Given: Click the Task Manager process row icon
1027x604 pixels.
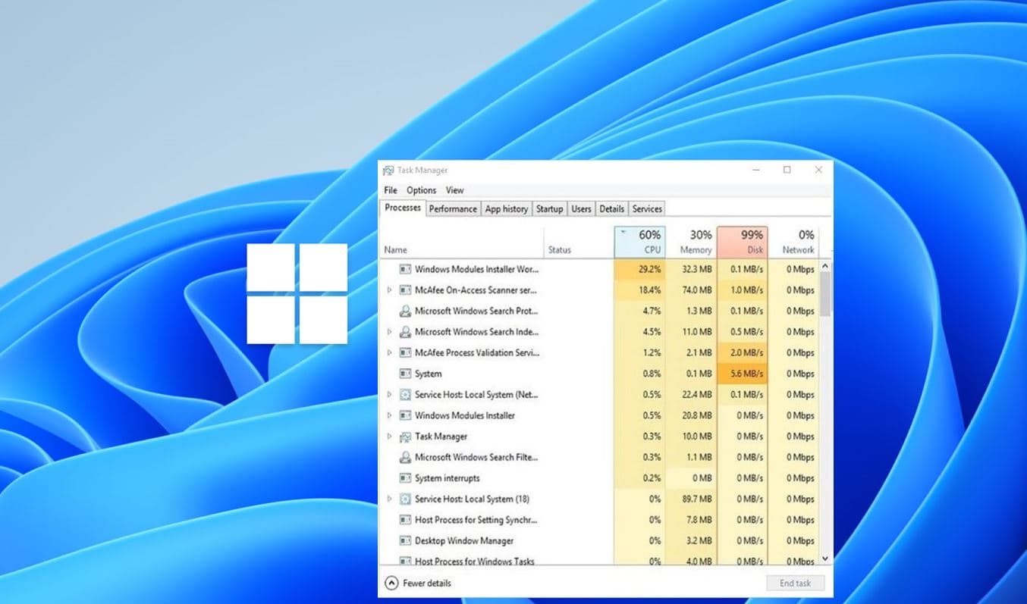Looking at the screenshot, I should [405, 437].
